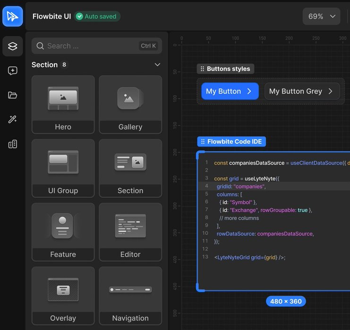Image resolution: width=350 pixels, height=330 pixels.
Task: Click the Flowbite paper-plane logo icon
Action: pos(12,16)
